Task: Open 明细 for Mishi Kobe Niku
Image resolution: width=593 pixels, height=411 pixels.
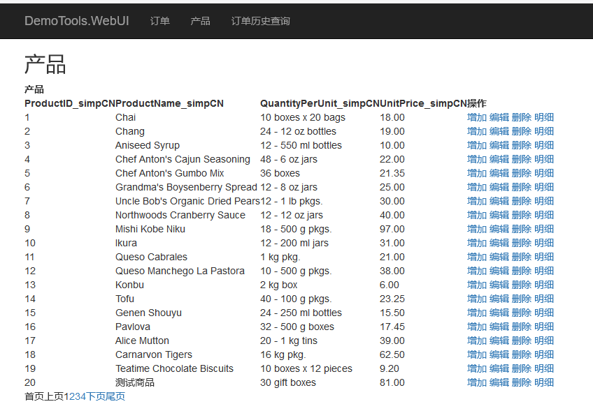Action: pos(544,229)
